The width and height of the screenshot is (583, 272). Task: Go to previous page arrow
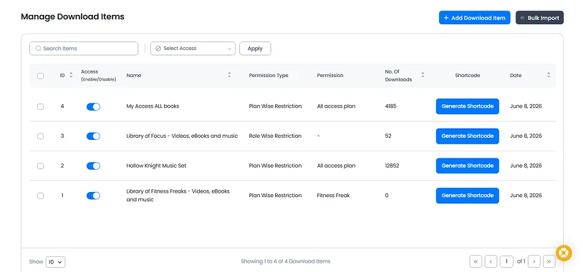coord(491,261)
